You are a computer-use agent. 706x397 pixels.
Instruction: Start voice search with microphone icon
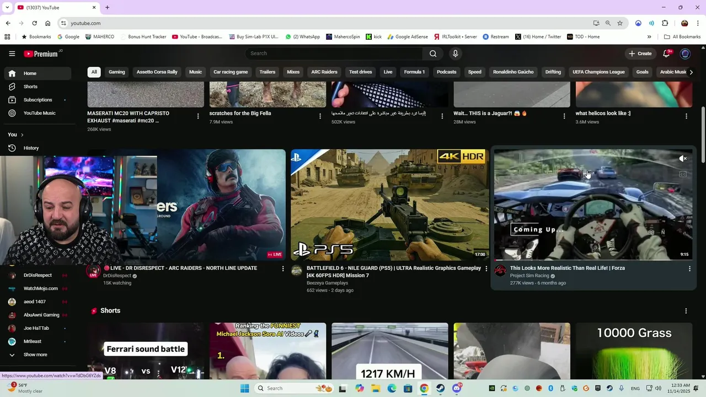click(x=455, y=53)
